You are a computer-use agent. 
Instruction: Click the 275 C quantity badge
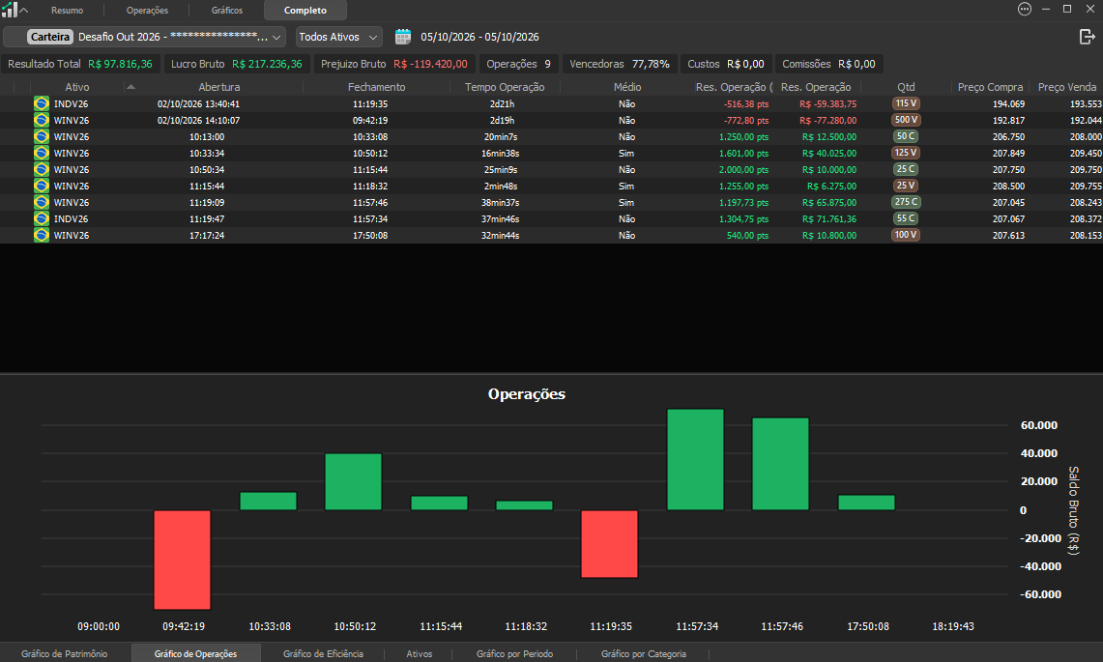pos(906,202)
